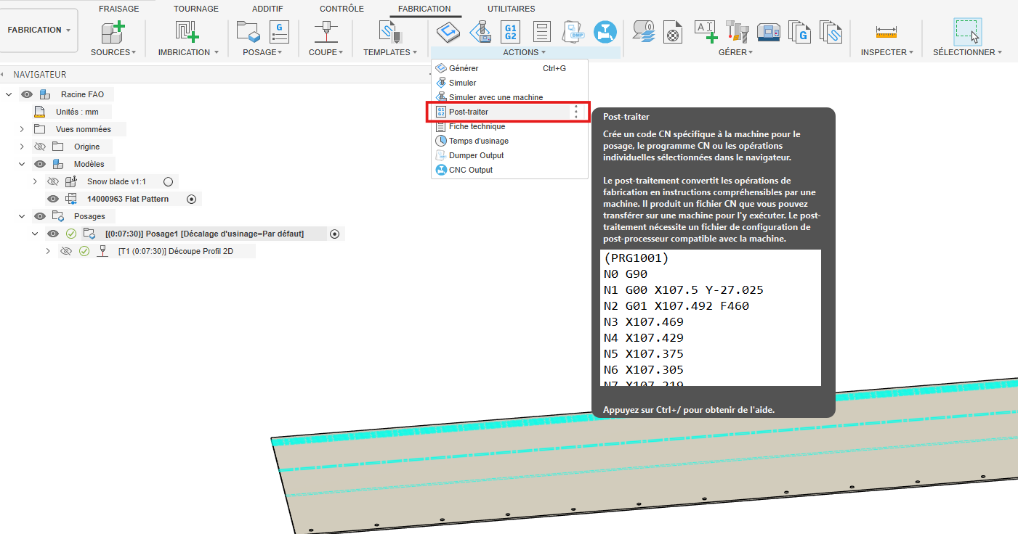Open the GÉRER dropdown menu
Image resolution: width=1018 pixels, height=534 pixels.
click(735, 52)
